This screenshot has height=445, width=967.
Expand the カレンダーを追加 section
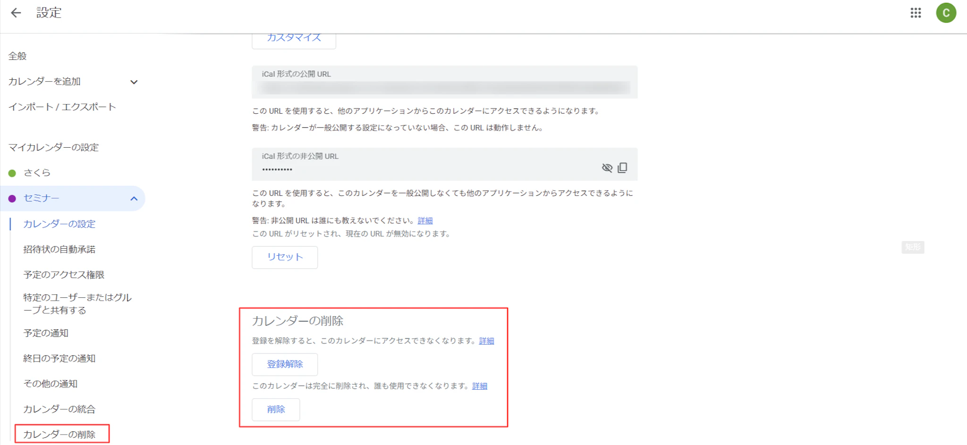coord(134,82)
